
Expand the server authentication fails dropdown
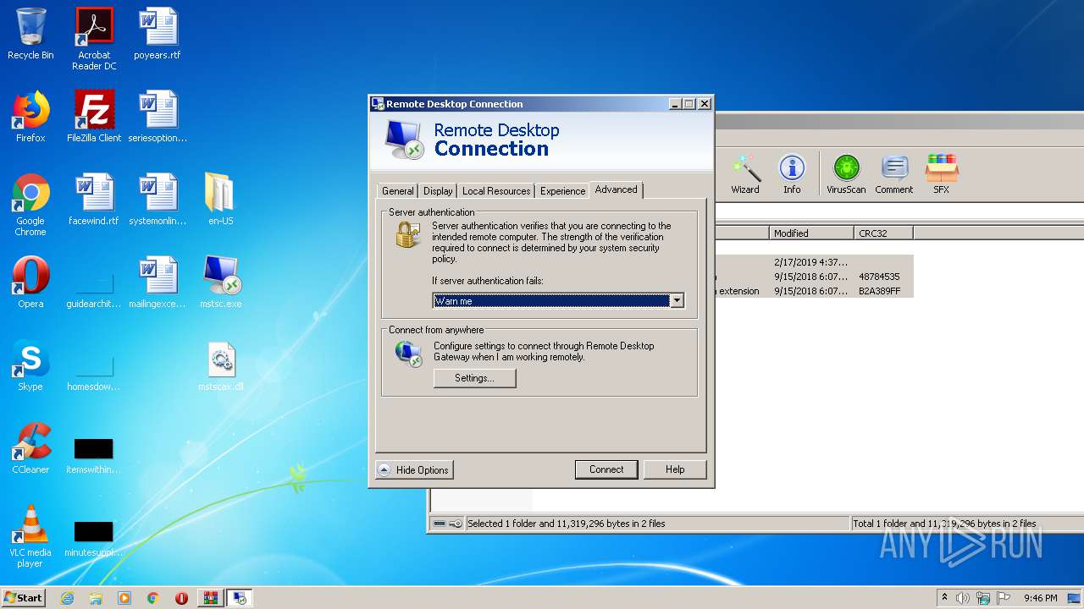(x=677, y=300)
